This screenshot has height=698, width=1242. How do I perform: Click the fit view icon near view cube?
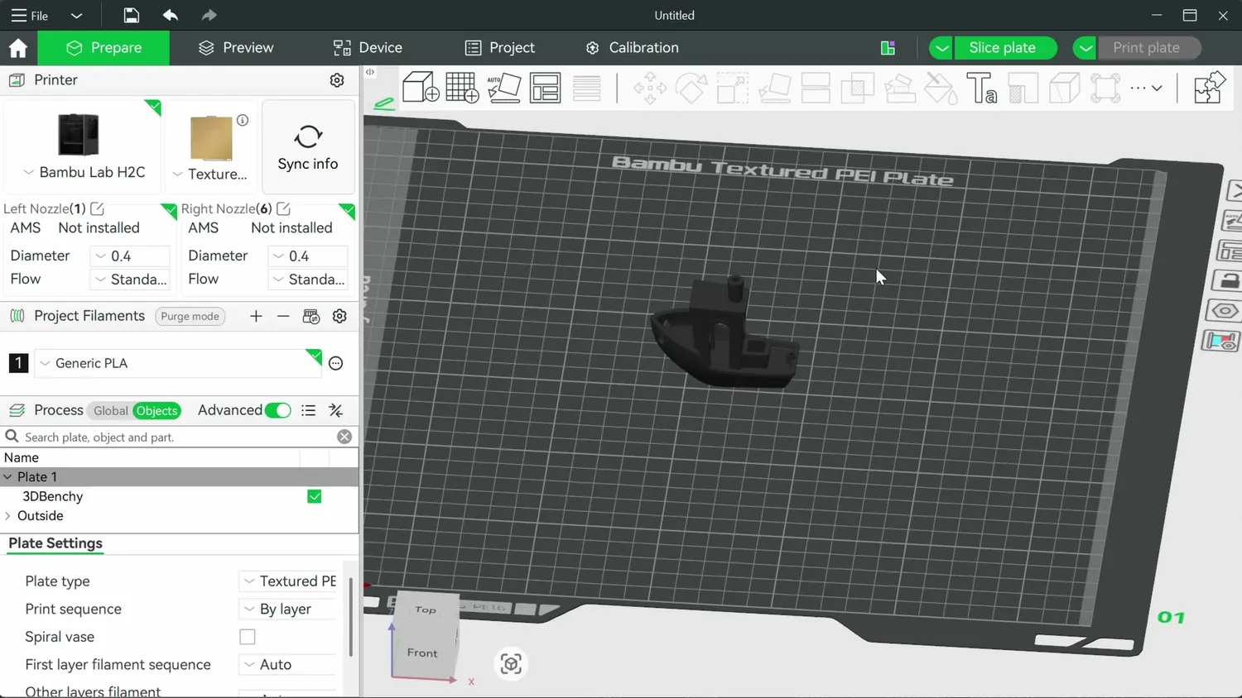[511, 663]
